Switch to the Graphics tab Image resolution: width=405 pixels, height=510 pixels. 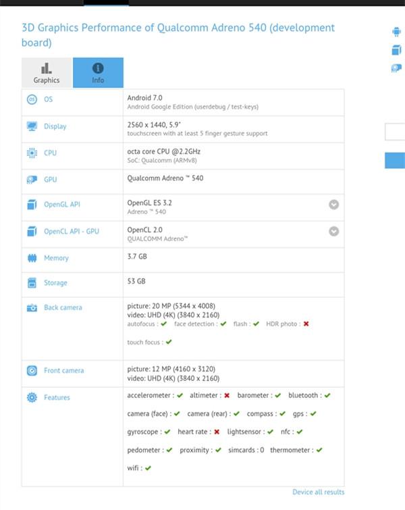47,73
